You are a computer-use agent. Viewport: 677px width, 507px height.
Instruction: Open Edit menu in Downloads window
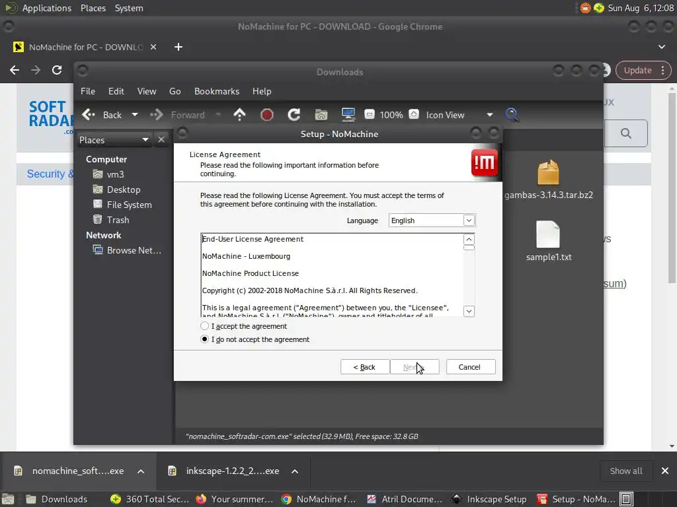(116, 91)
